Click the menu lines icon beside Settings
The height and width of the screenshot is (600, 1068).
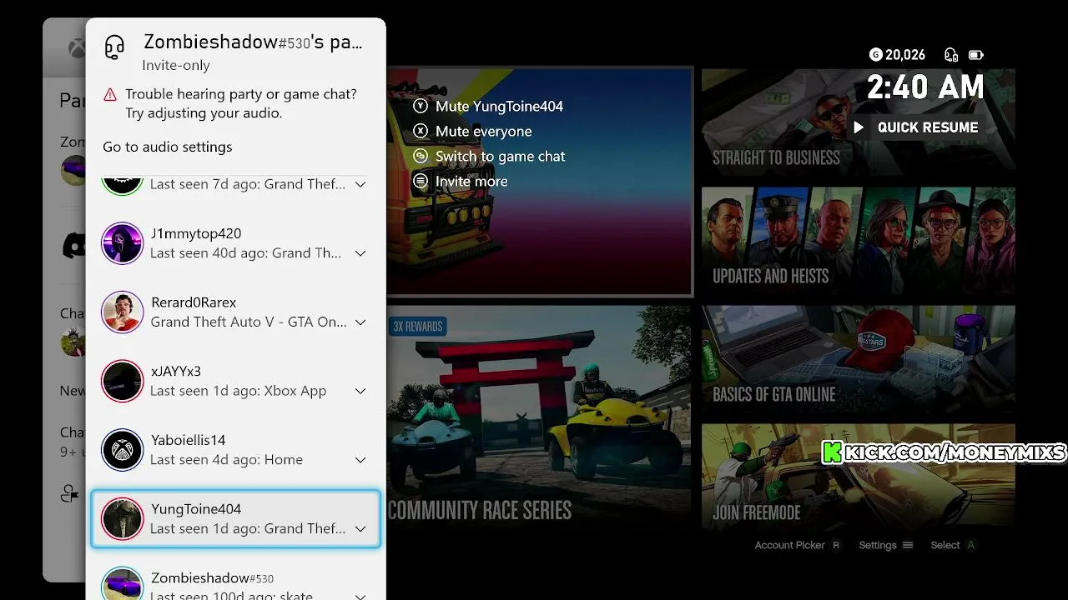click(x=908, y=545)
